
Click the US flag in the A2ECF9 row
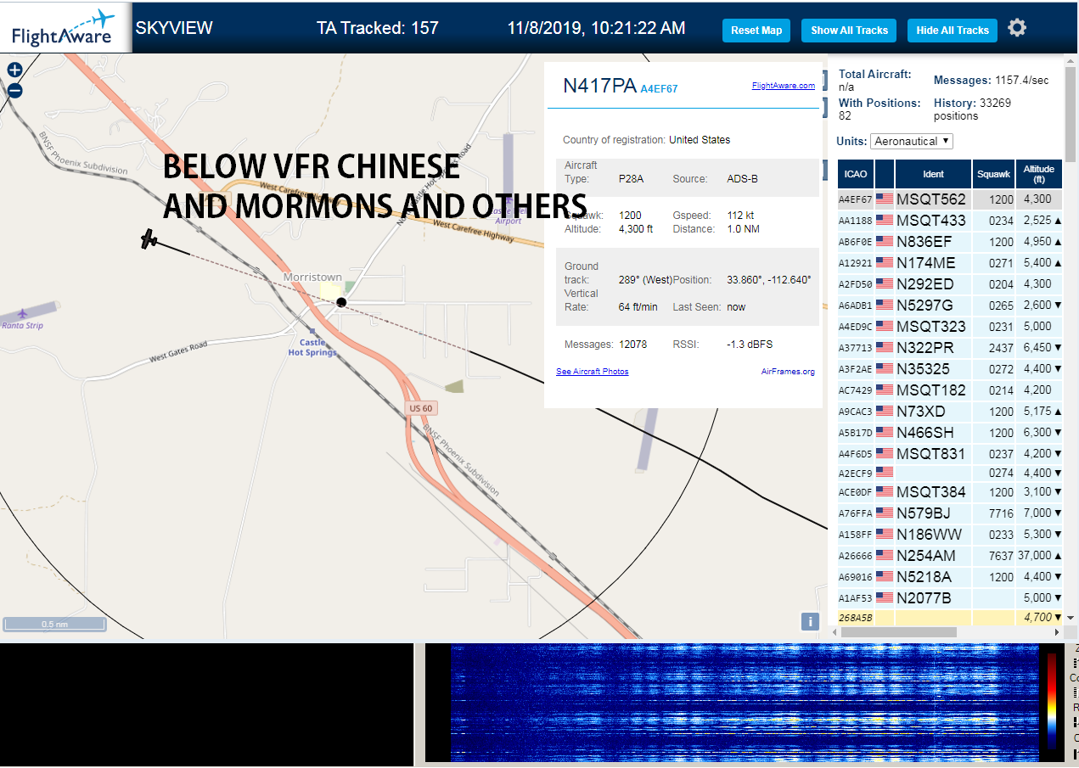885,472
